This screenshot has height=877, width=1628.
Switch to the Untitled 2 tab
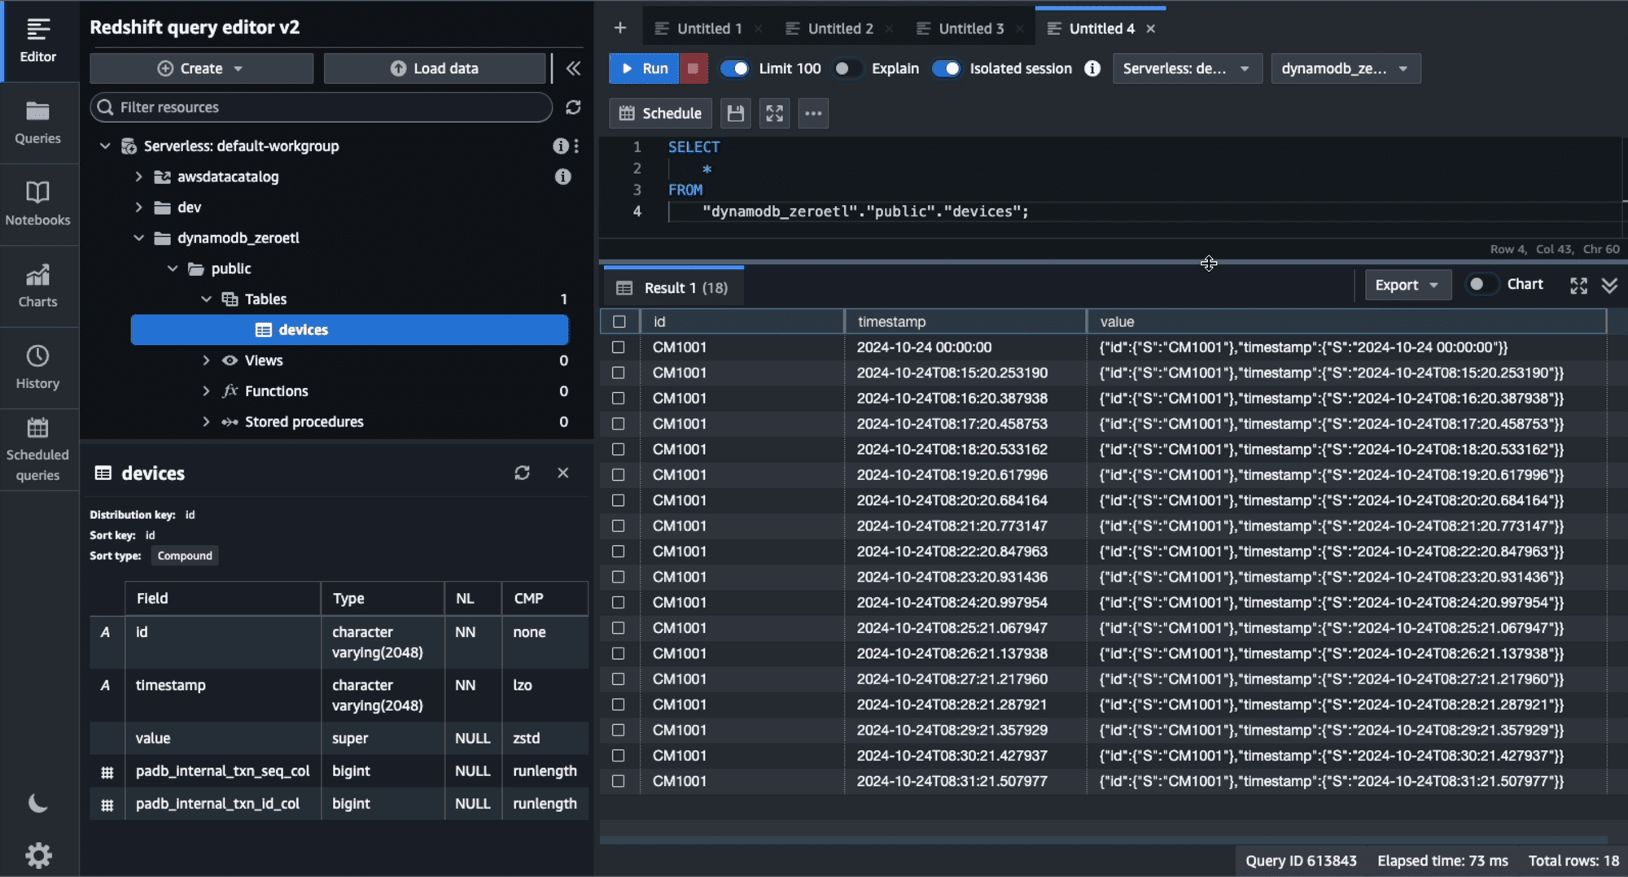[839, 28]
